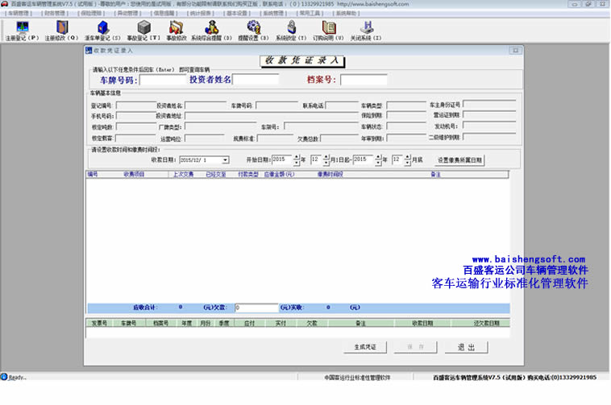Image resolution: width=611 pixels, height=405 pixels.
Task: Click the 还欠款日期 column header
Action: pyautogui.click(x=486, y=323)
